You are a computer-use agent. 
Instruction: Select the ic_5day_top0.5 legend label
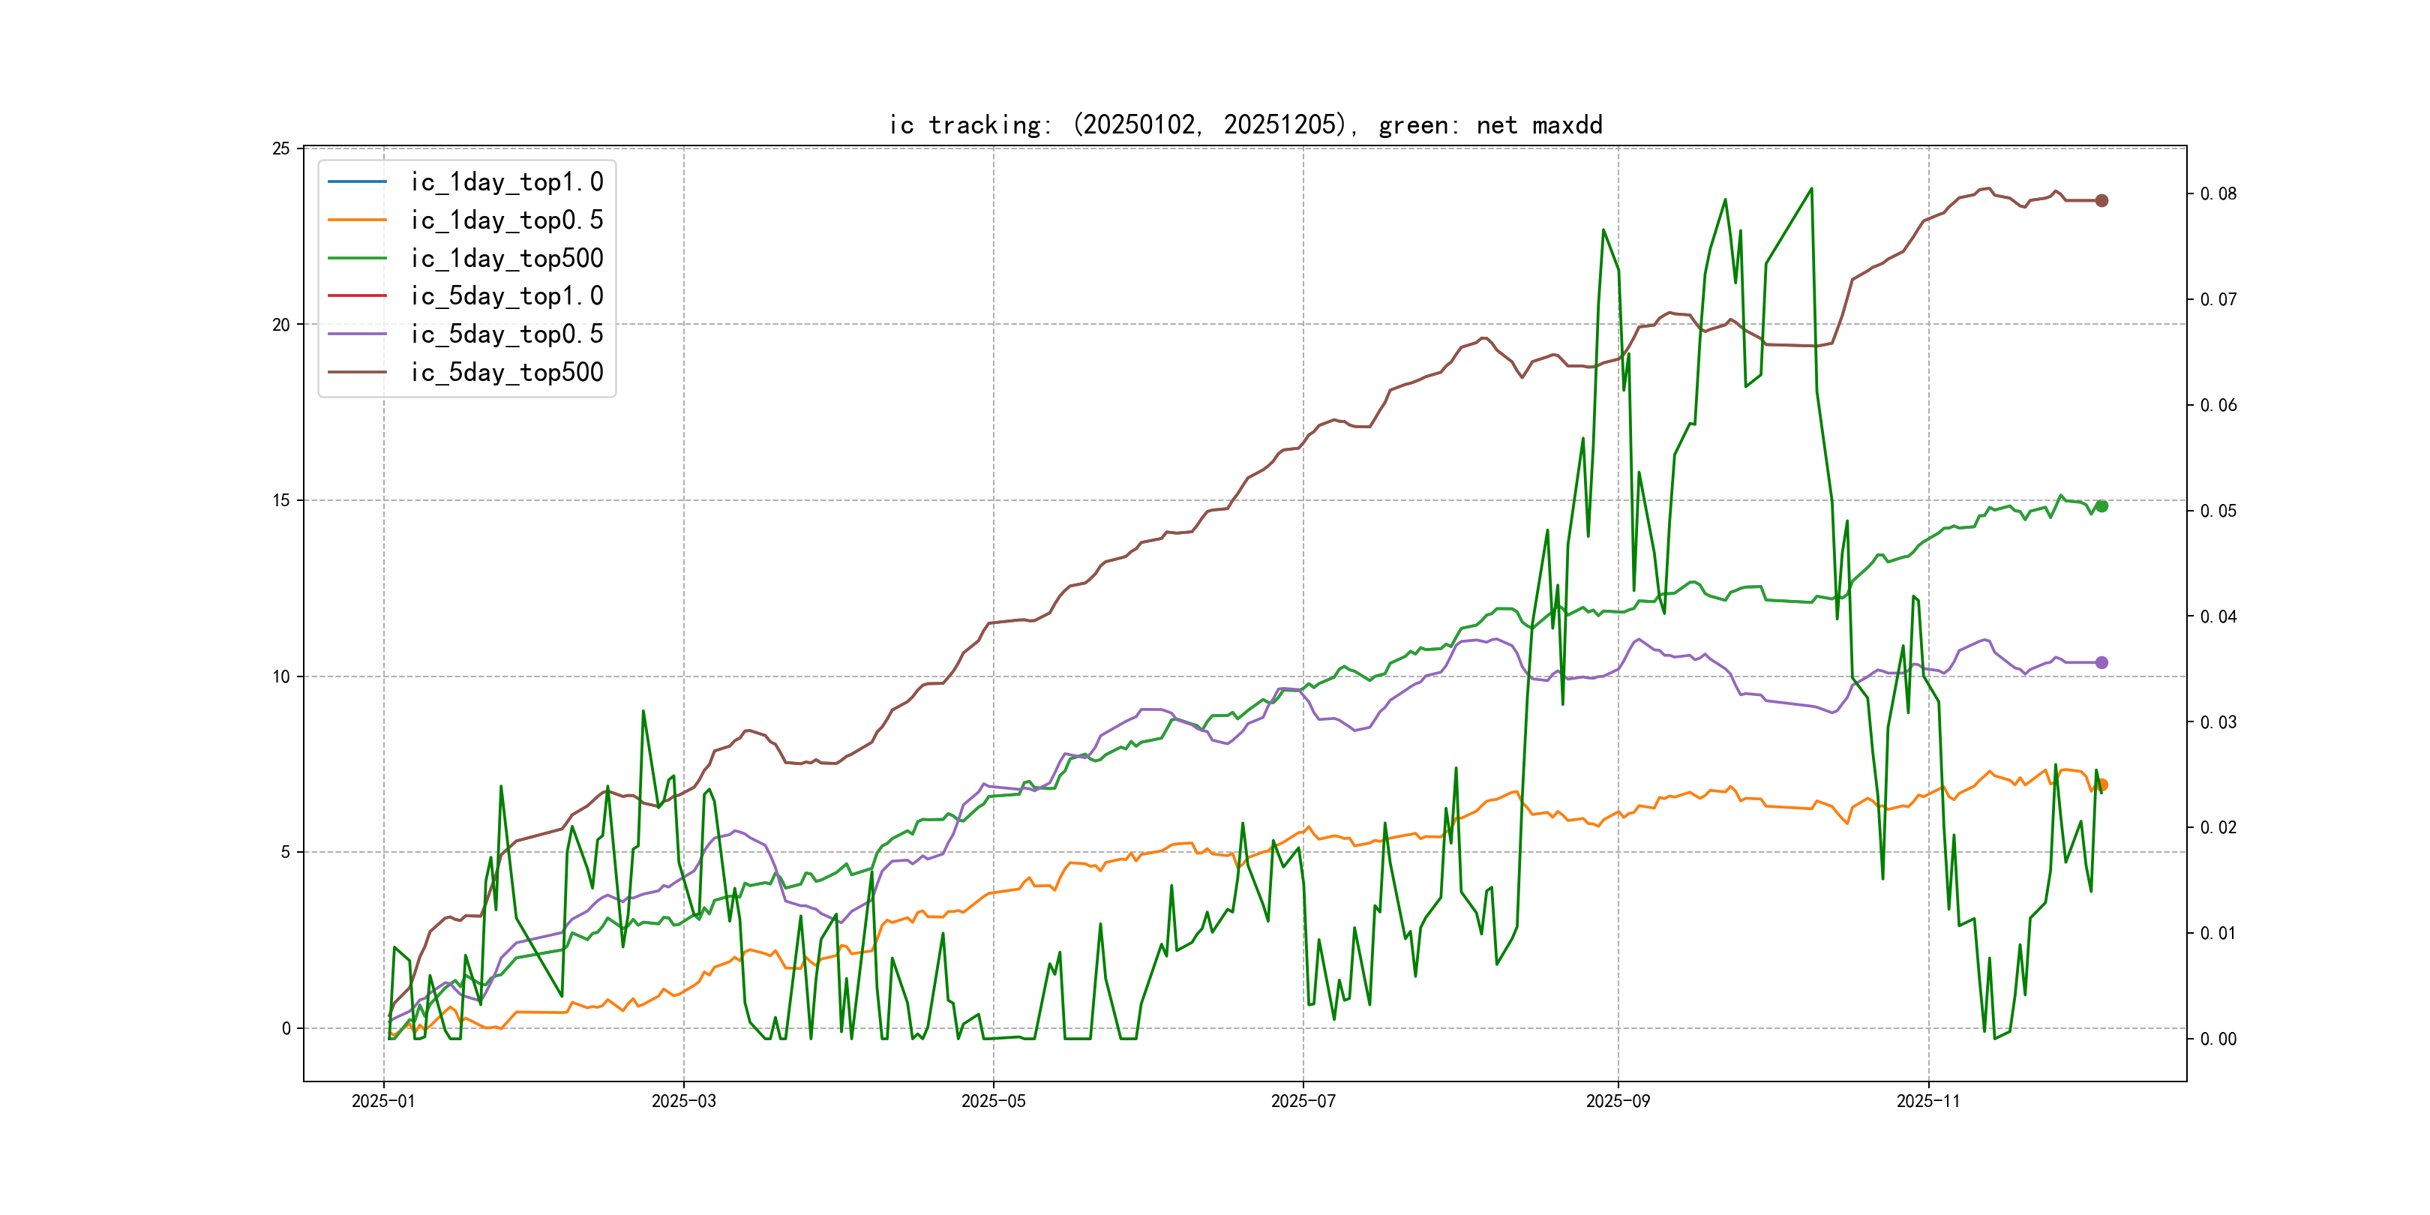click(x=506, y=334)
